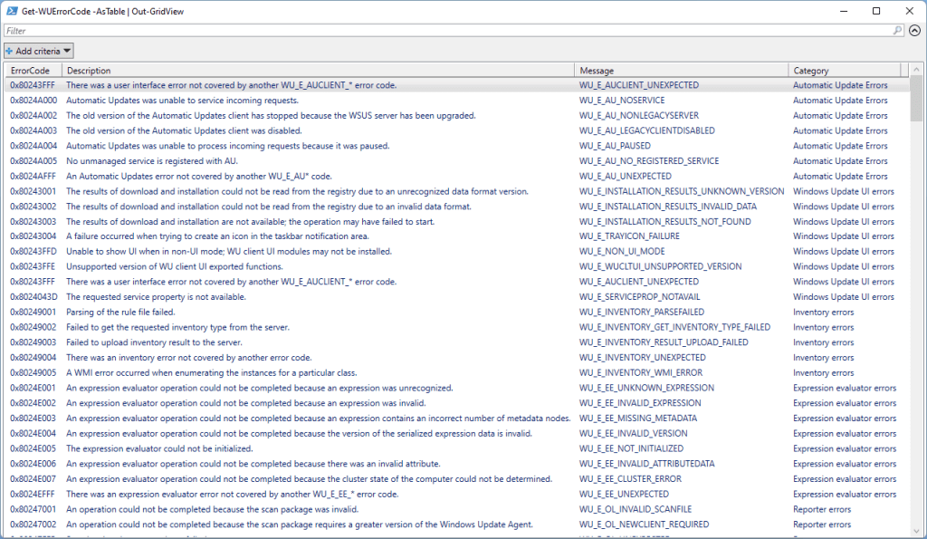The height and width of the screenshot is (539, 927).
Task: Click the magnifier icon in the Filter box
Action: (x=897, y=31)
